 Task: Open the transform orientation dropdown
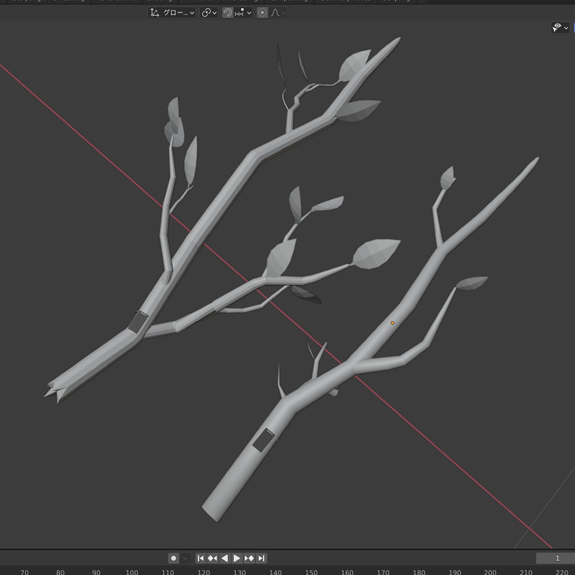[172, 13]
